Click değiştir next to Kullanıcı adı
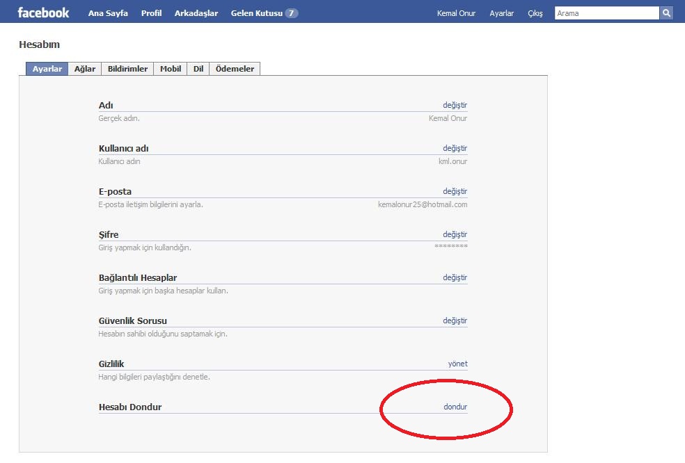 point(455,148)
